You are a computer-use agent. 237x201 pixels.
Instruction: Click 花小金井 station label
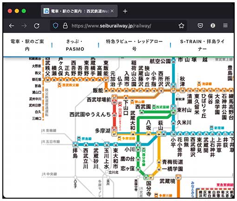point(179,147)
